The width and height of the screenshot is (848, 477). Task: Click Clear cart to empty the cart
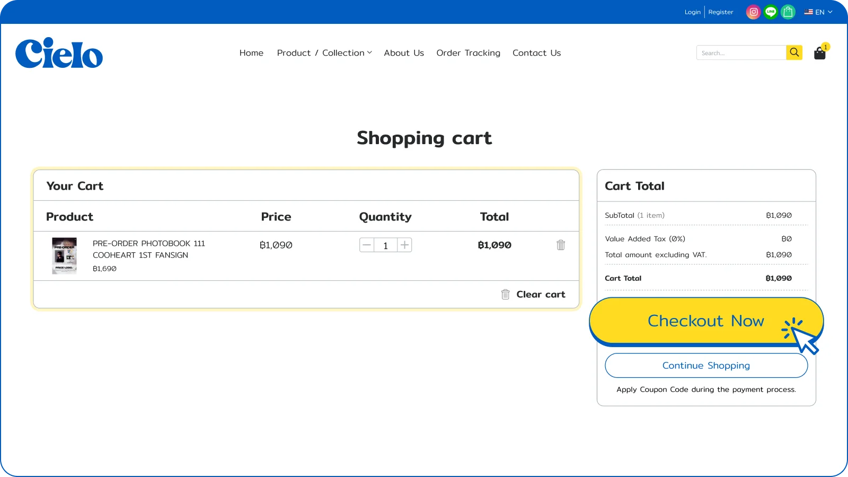(x=534, y=294)
